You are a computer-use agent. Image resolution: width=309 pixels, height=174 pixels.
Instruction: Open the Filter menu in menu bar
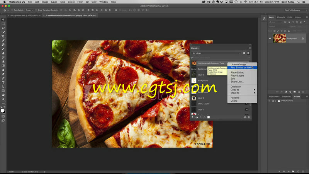pyautogui.click(x=80, y=2)
